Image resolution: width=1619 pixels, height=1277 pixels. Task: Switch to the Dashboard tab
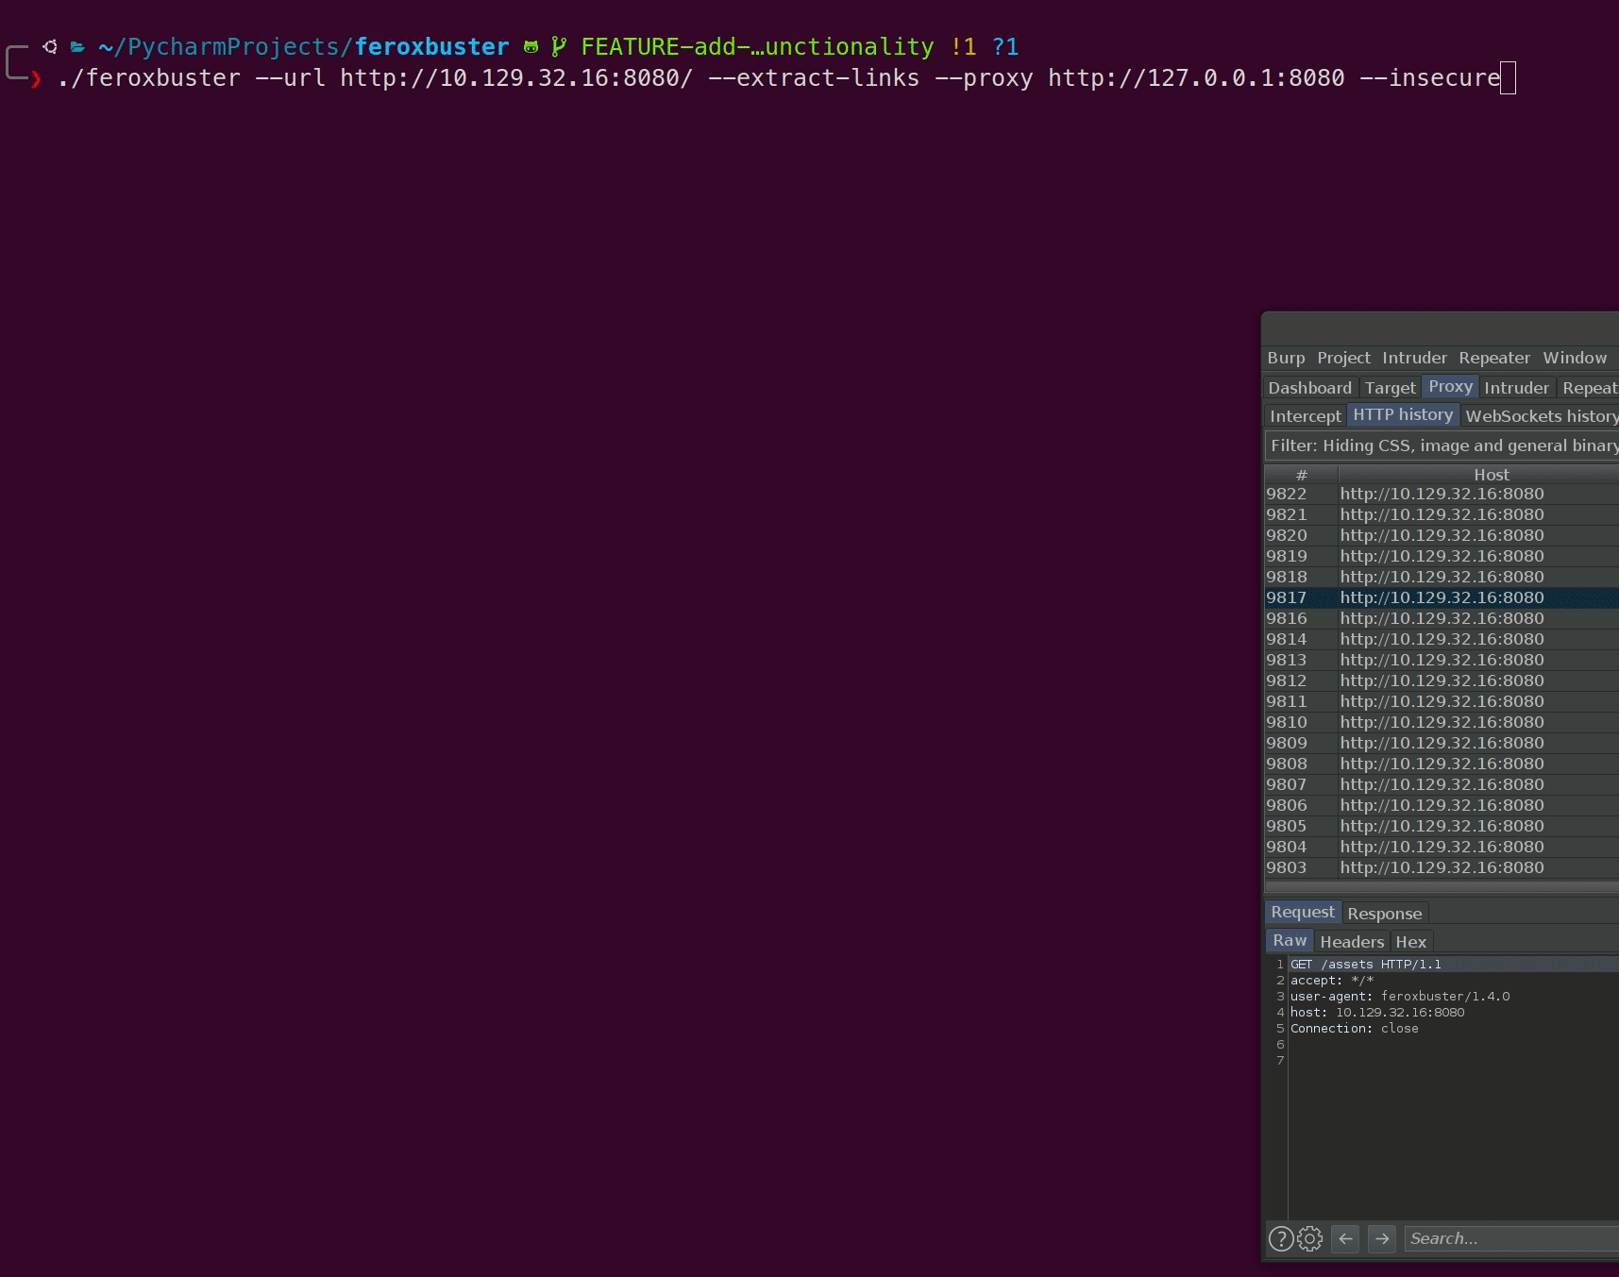click(1309, 388)
